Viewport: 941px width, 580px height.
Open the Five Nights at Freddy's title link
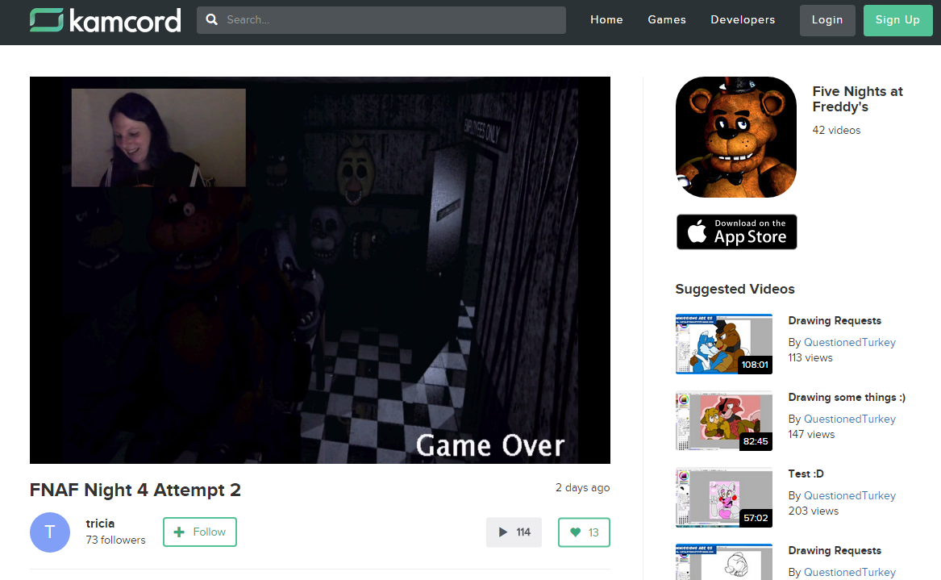click(858, 99)
